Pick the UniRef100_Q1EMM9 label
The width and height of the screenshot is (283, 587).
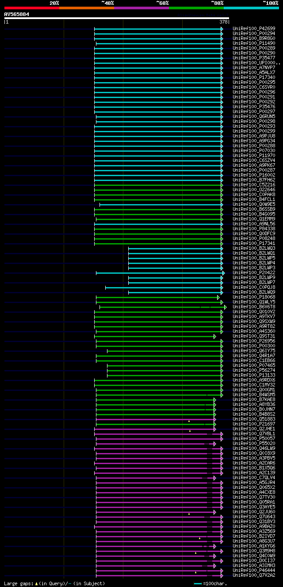click(x=254, y=219)
